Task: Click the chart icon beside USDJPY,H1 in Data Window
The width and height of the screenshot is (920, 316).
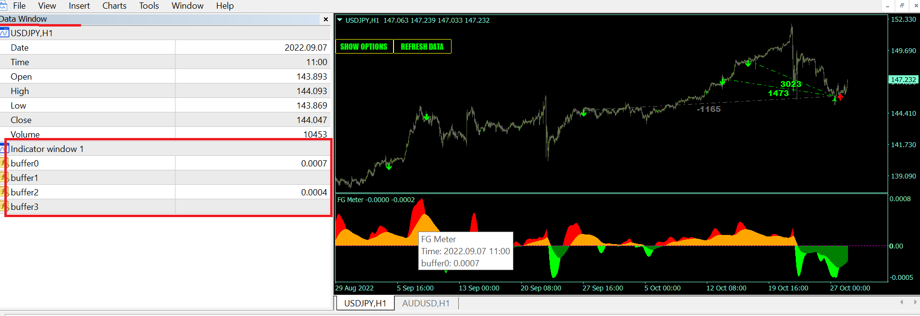Action: point(4,33)
